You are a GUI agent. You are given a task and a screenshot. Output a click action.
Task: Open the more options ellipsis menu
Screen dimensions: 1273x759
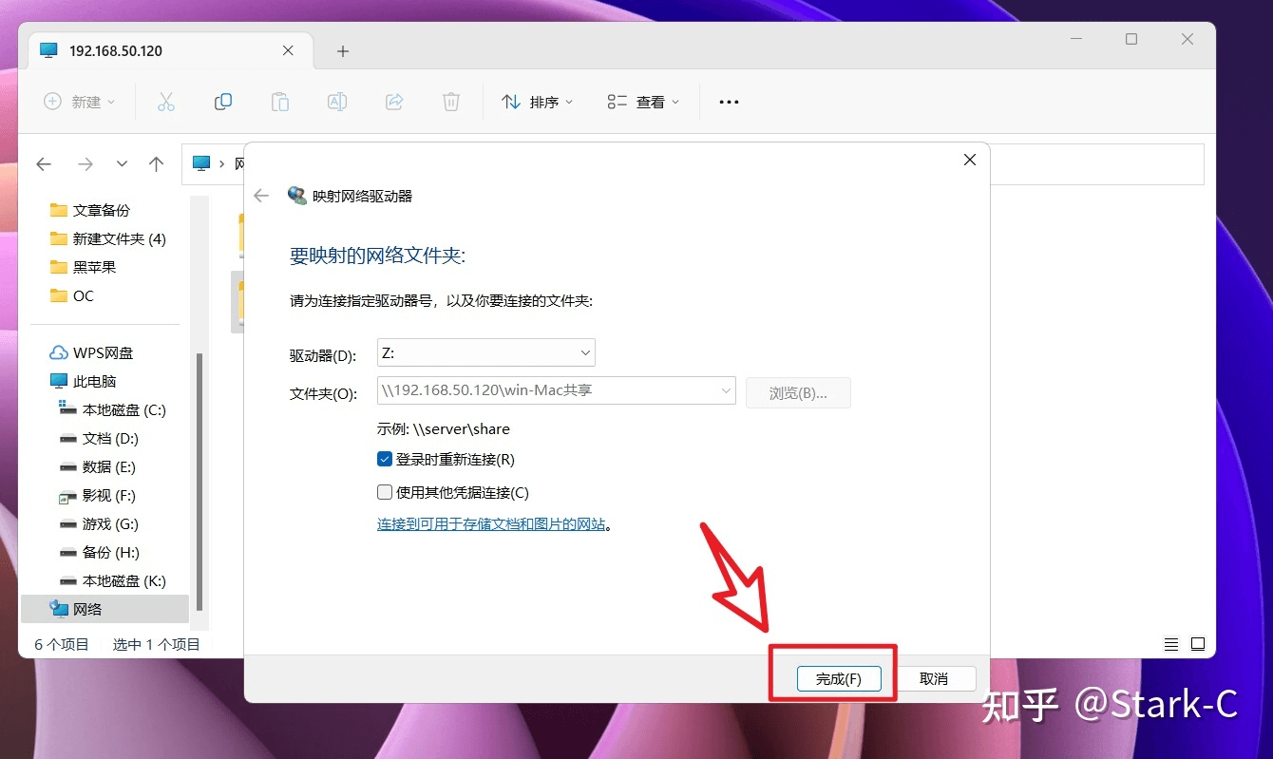(729, 101)
